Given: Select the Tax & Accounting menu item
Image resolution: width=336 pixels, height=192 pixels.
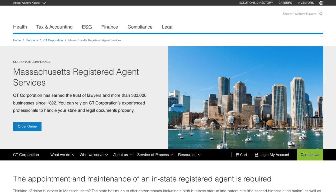Looking at the screenshot, I should click(x=54, y=27).
